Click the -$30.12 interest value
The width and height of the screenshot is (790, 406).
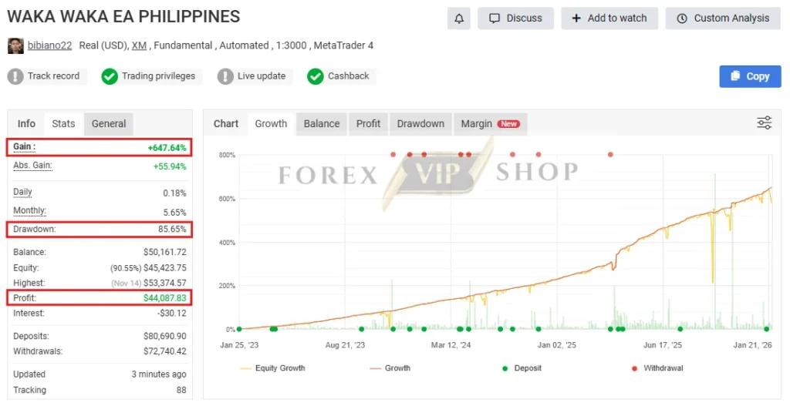coord(172,314)
